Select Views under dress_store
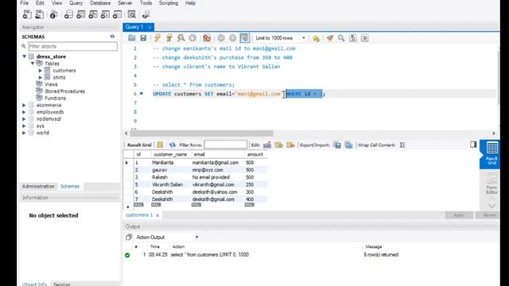The width and height of the screenshot is (509, 286). click(x=51, y=84)
